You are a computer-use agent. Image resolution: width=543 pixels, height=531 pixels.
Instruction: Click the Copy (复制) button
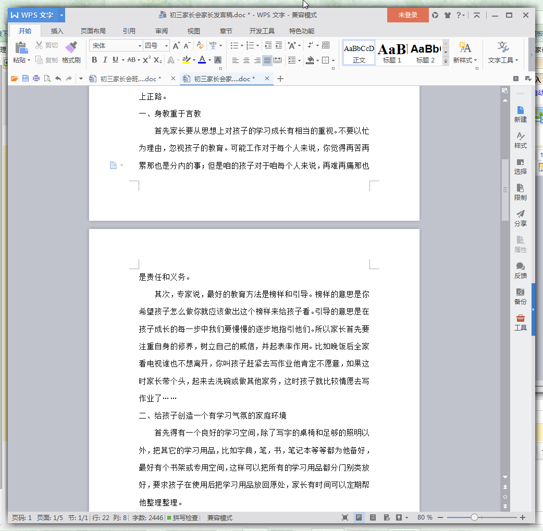pyautogui.click(x=46, y=60)
